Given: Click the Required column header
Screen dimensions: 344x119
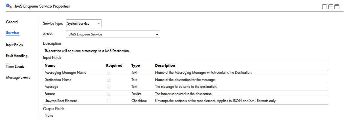Looking at the screenshot, I should coord(114,65).
